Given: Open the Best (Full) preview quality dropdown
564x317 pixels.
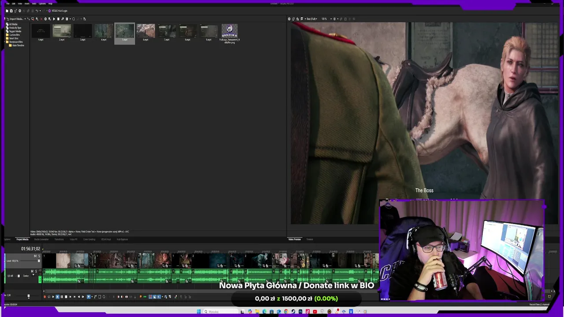Looking at the screenshot, I should click(312, 19).
